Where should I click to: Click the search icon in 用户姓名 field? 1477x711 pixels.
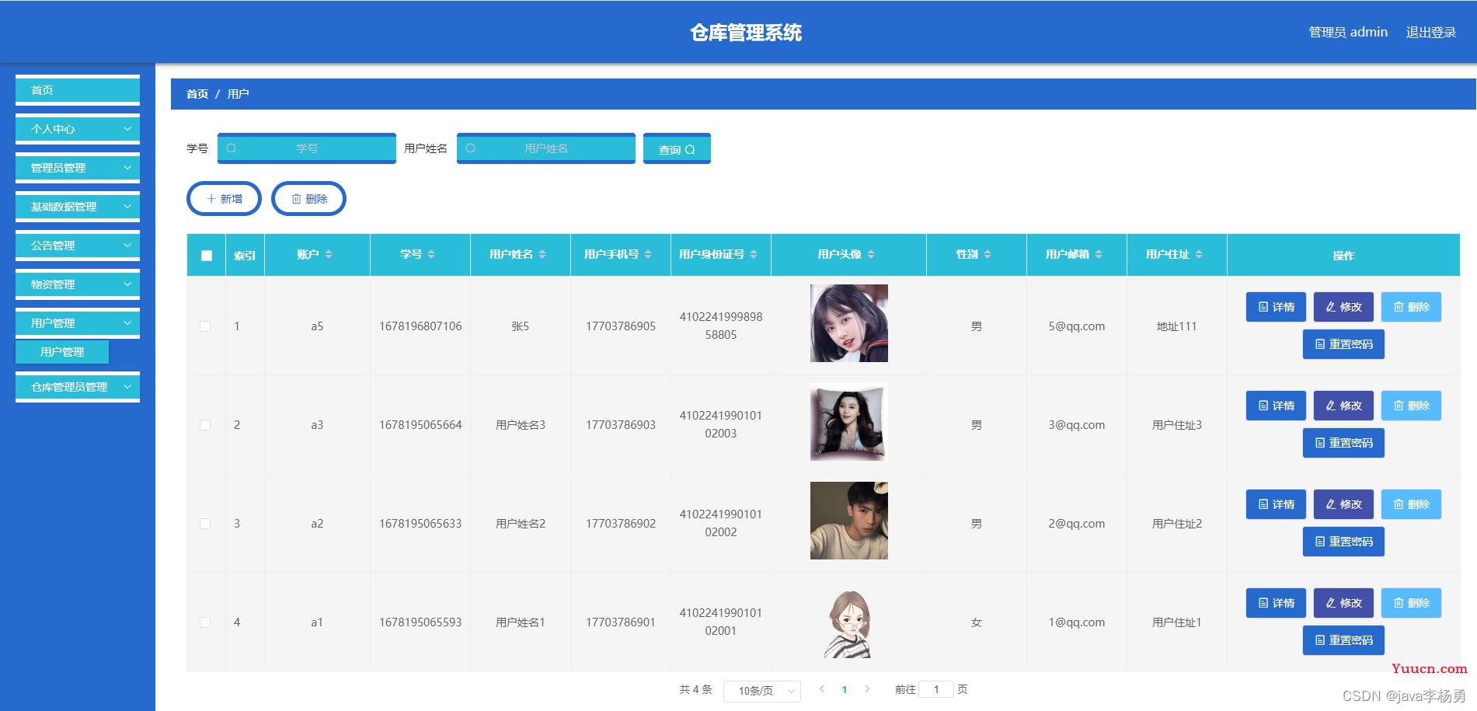coord(471,148)
